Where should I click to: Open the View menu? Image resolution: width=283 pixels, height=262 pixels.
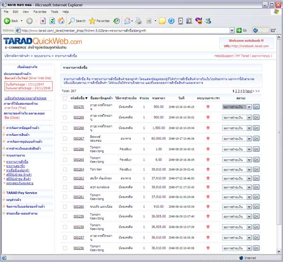(x=25, y=12)
